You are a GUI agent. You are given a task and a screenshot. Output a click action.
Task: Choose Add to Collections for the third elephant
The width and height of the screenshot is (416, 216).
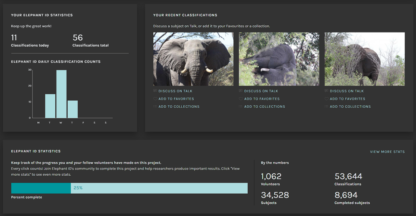click(x=350, y=107)
